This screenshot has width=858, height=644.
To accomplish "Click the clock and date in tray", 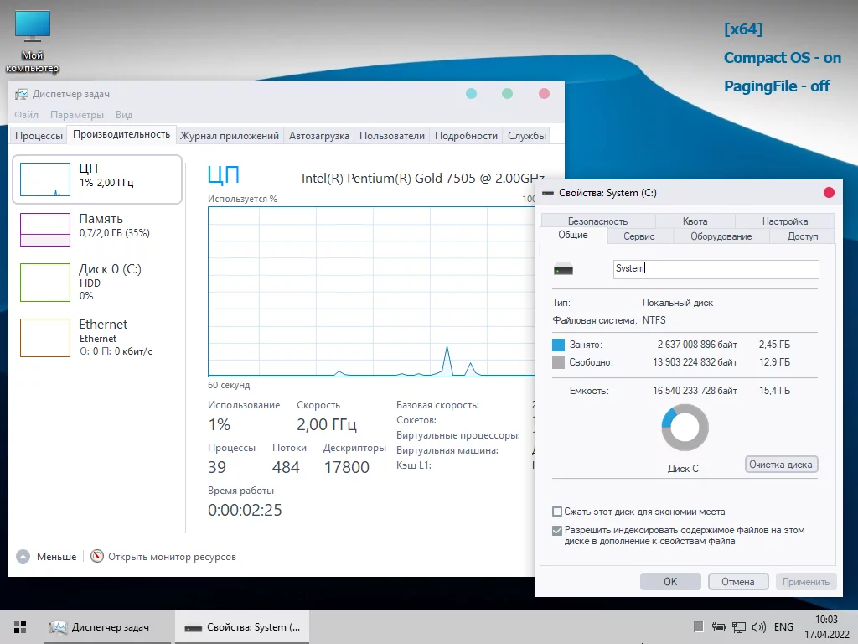I will click(826, 627).
